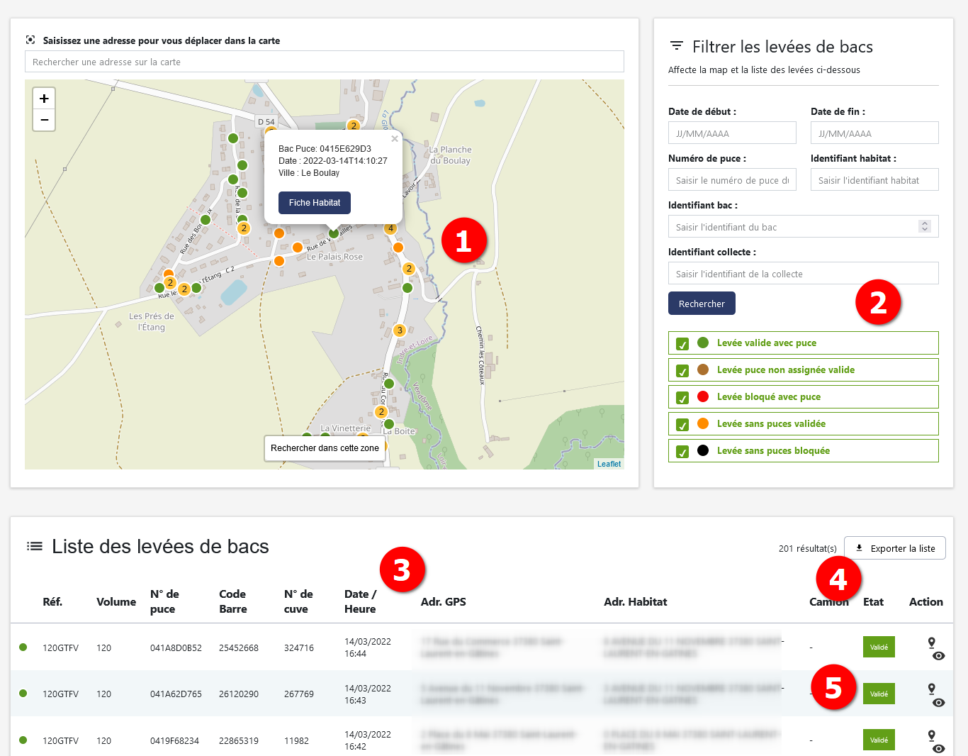Click the map location pin in first row
The image size is (968, 756).
click(x=931, y=643)
